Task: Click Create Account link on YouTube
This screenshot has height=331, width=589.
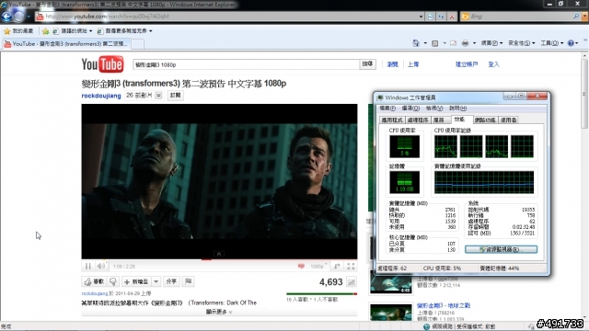Action: point(467,64)
